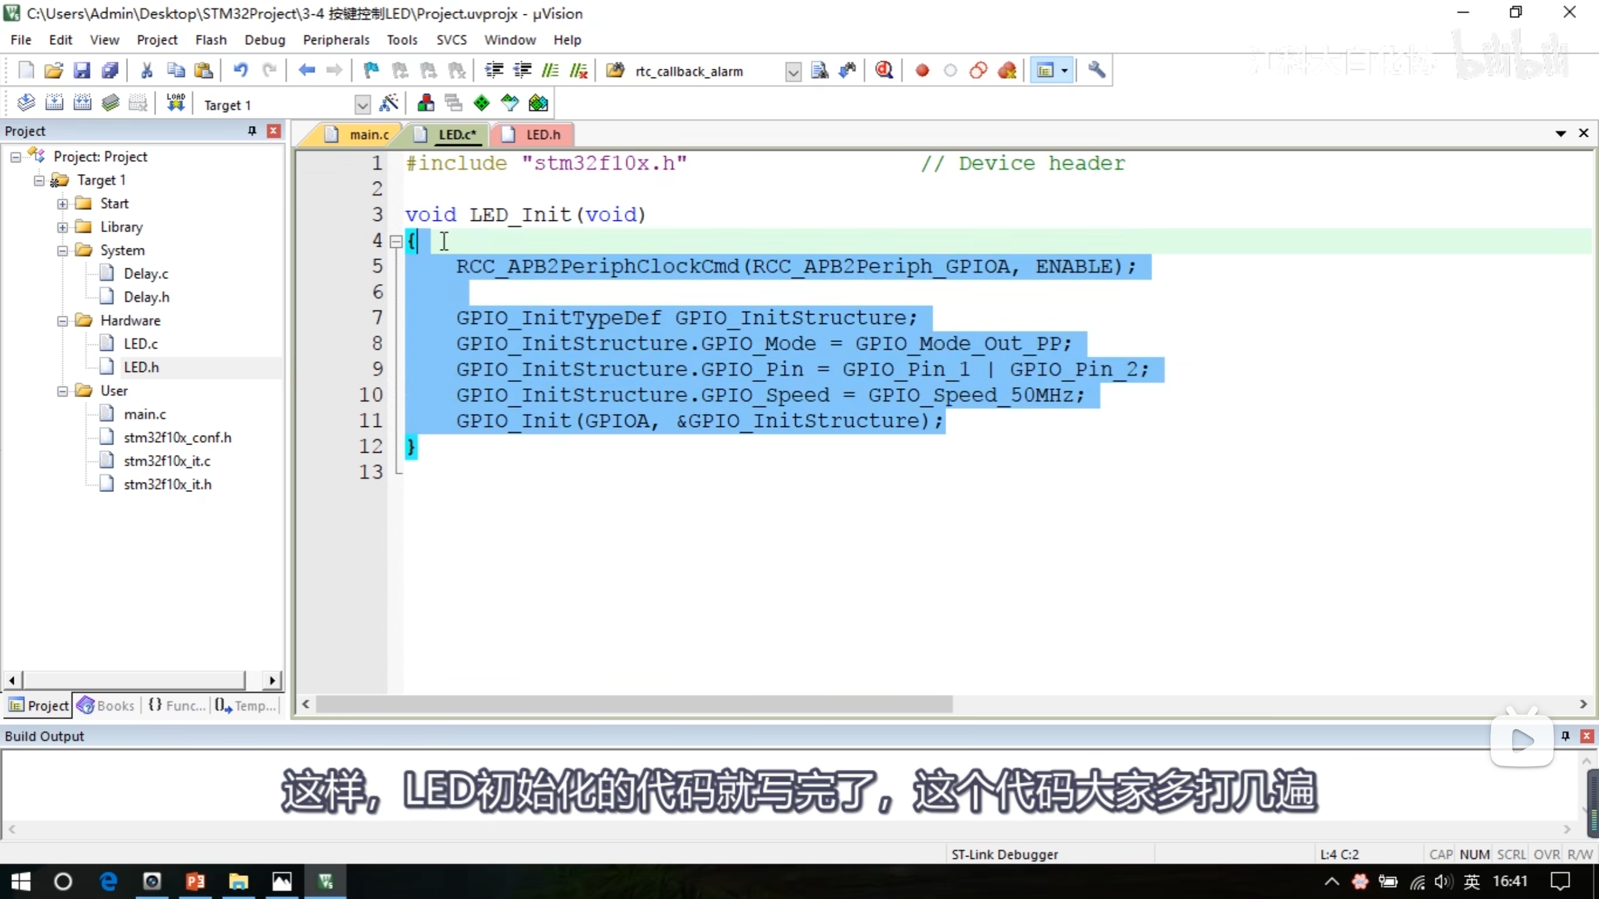Image resolution: width=1599 pixels, height=899 pixels.
Task: Click Manage Run-Time Environment green diamond
Action: click(482, 104)
